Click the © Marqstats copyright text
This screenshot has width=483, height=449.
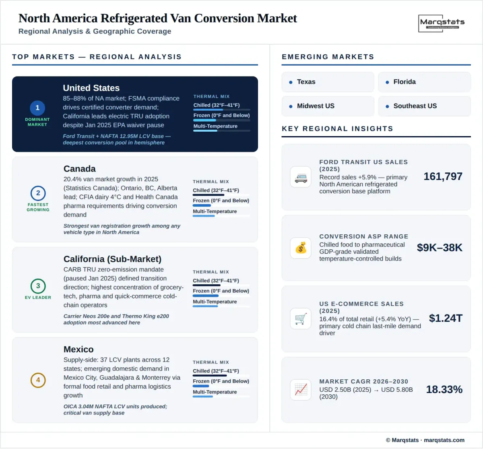click(402, 440)
